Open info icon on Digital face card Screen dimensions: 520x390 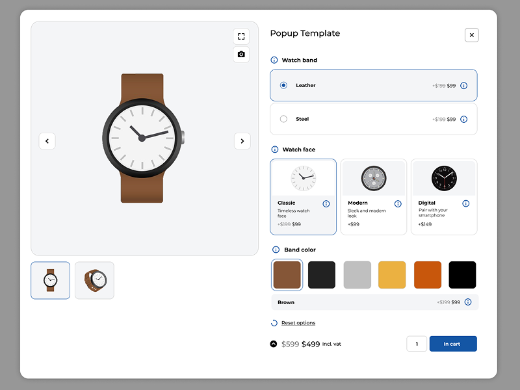466,203
